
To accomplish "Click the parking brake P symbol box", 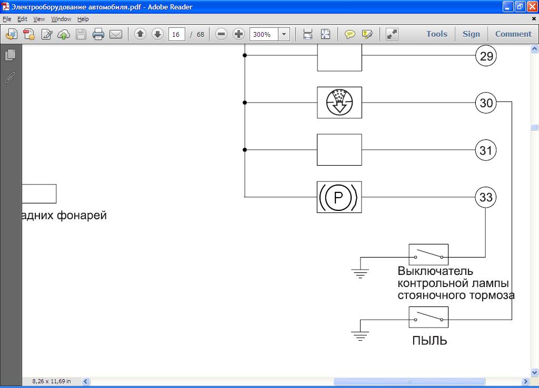I will [x=340, y=197].
